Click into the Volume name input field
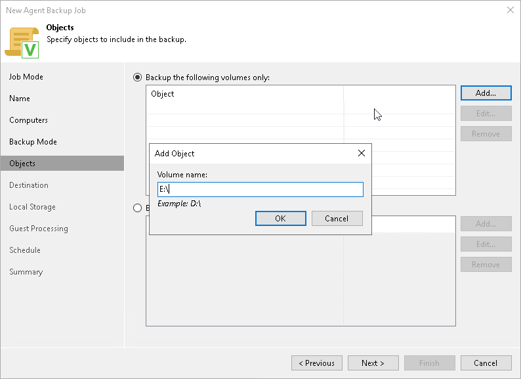Screen dimensions: 521x379 (x=260, y=189)
